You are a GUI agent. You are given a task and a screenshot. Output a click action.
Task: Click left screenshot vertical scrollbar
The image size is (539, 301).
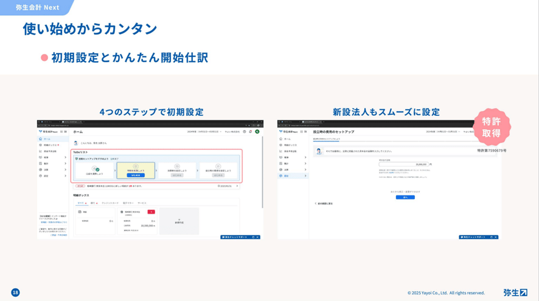coord(262,171)
